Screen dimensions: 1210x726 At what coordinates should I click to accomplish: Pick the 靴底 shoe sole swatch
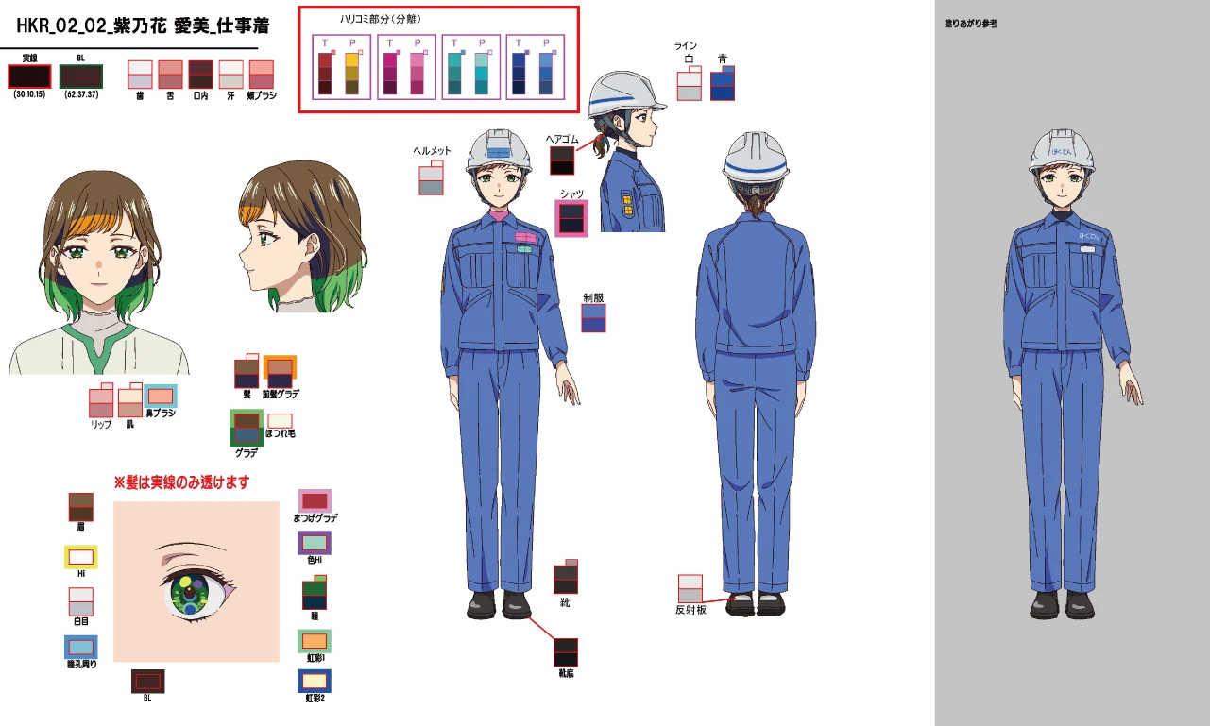pyautogui.click(x=566, y=652)
